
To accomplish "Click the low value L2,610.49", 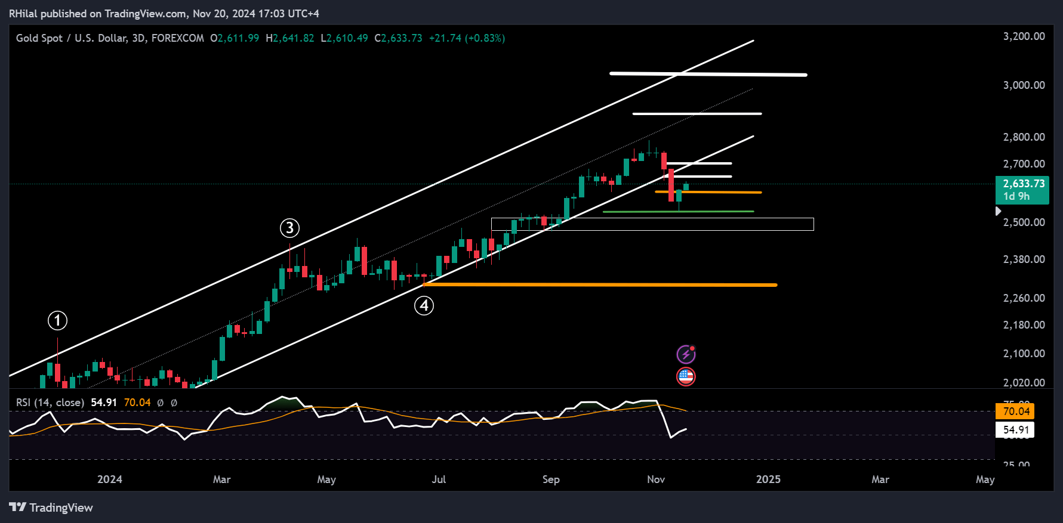I will (x=344, y=38).
